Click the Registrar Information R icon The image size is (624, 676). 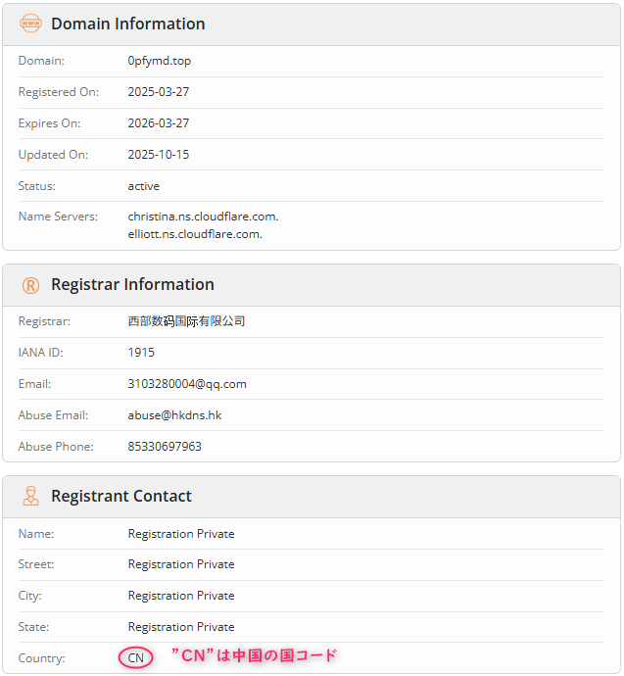click(x=31, y=285)
